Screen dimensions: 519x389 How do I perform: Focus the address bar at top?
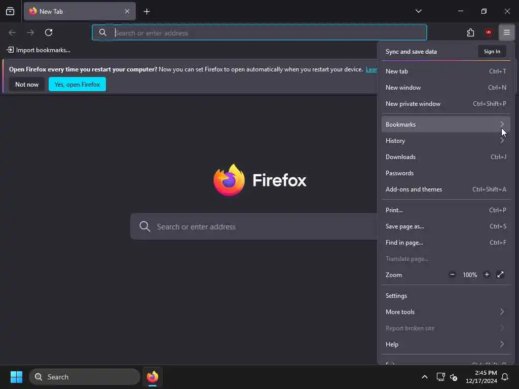259,32
